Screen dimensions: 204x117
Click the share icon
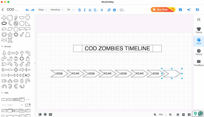coord(189,10)
